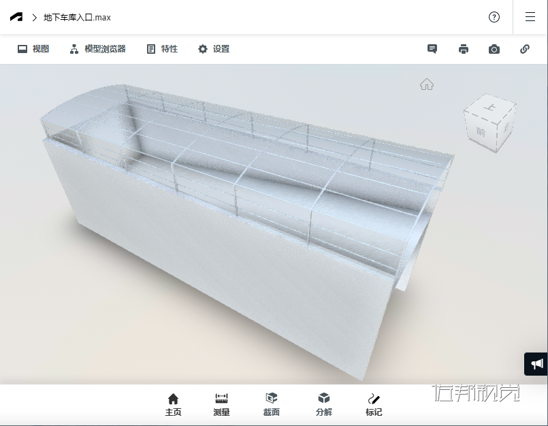Viewport: 548px width, 426px height.
Task: Show the 特性 properties panel
Action: point(161,49)
